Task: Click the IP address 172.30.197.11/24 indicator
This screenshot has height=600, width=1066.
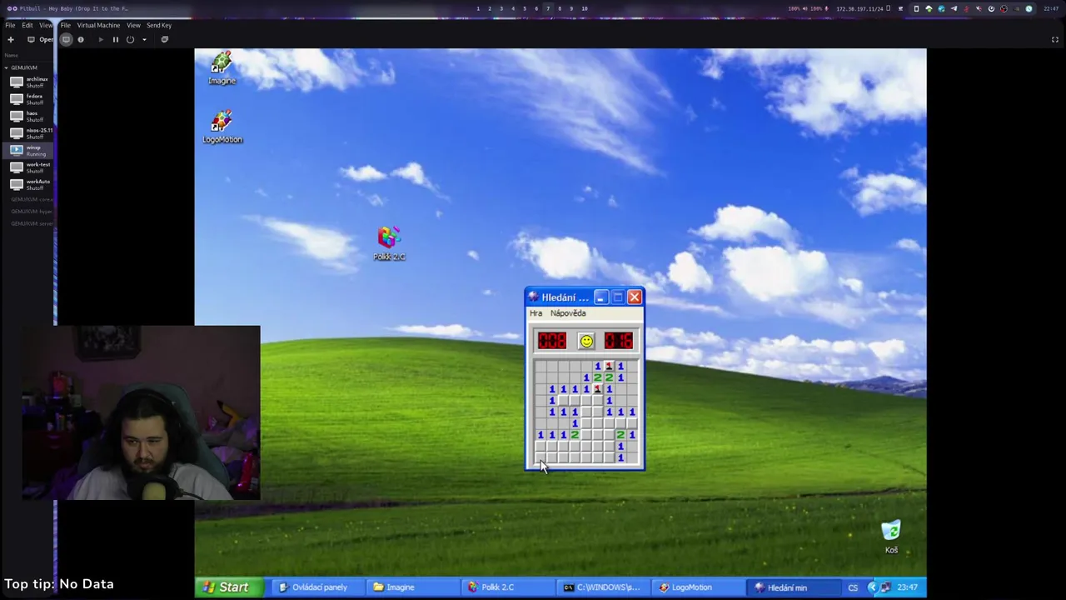Action: pos(859,8)
